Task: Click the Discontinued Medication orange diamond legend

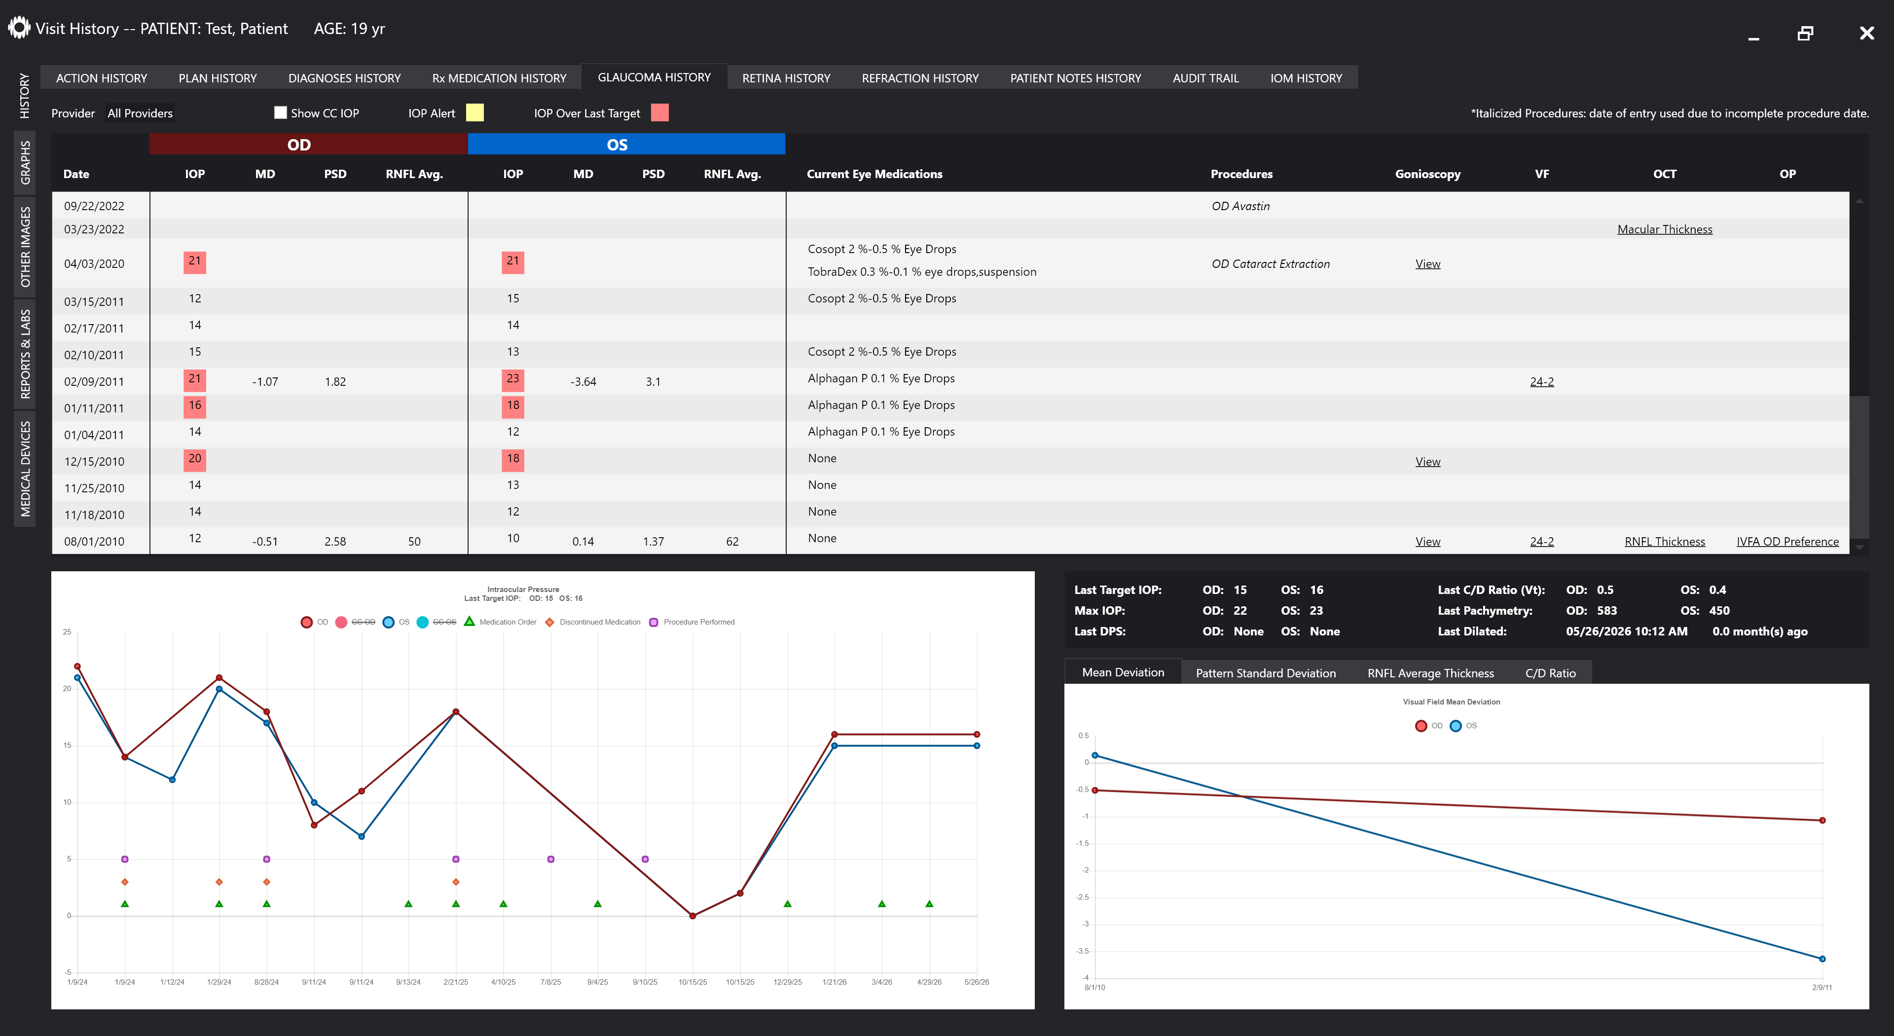Action: pos(549,622)
